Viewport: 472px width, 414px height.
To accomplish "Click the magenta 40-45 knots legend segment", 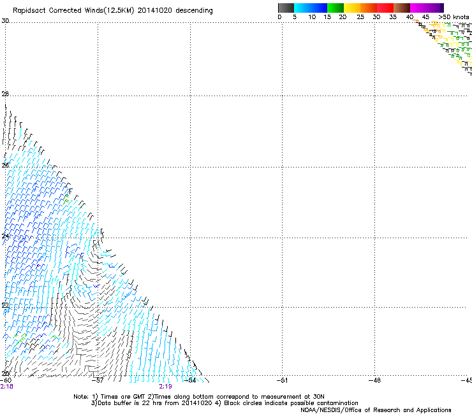I will point(418,8).
